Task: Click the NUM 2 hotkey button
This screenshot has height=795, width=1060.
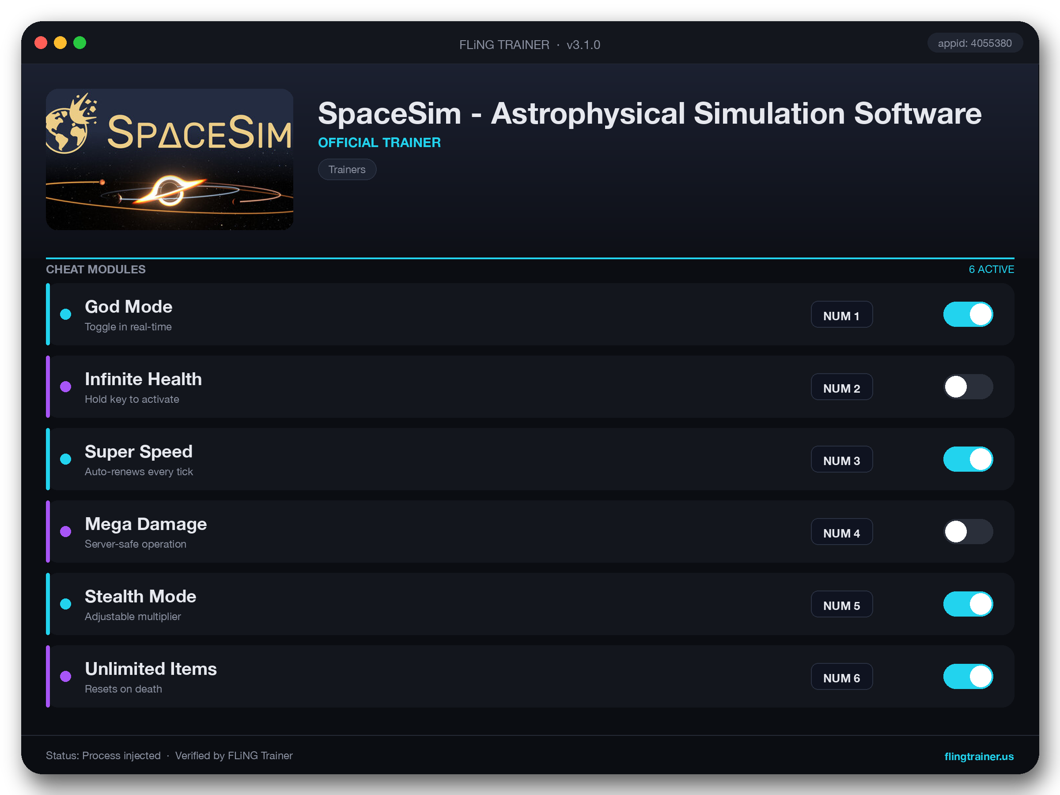Action: click(x=841, y=387)
